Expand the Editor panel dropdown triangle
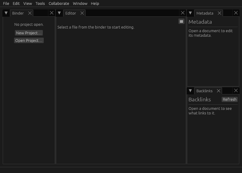 pyautogui.click(x=59, y=13)
